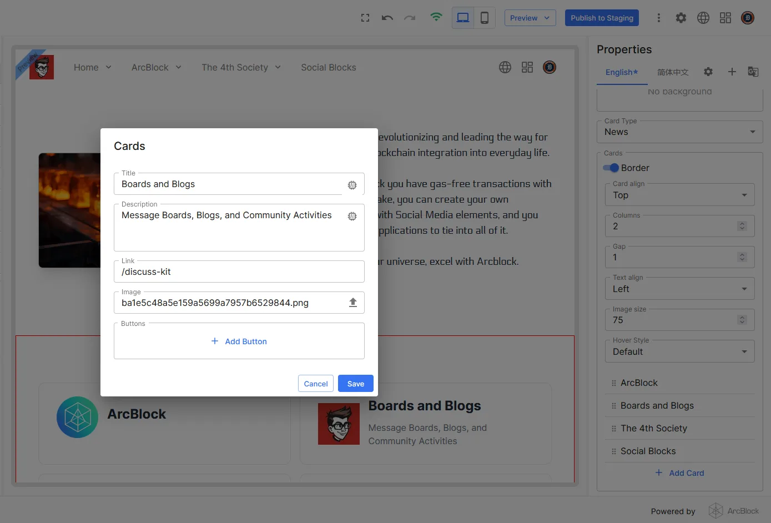The width and height of the screenshot is (771, 523).
Task: Grab the Boards and Blogs drag handle
Action: point(614,406)
